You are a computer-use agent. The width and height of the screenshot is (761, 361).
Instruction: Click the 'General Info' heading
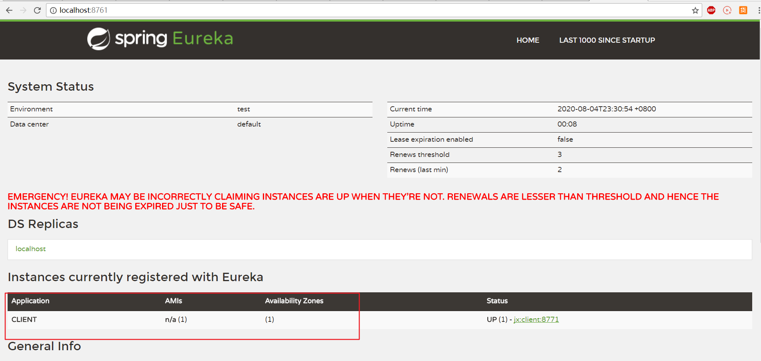pos(44,346)
